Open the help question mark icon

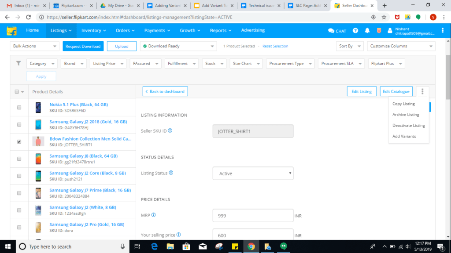[355, 30]
